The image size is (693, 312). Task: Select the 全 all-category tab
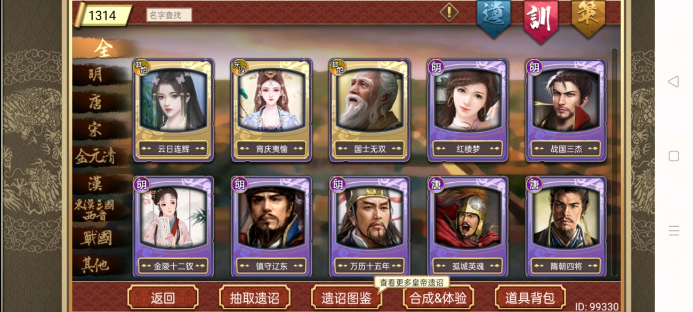(x=101, y=49)
